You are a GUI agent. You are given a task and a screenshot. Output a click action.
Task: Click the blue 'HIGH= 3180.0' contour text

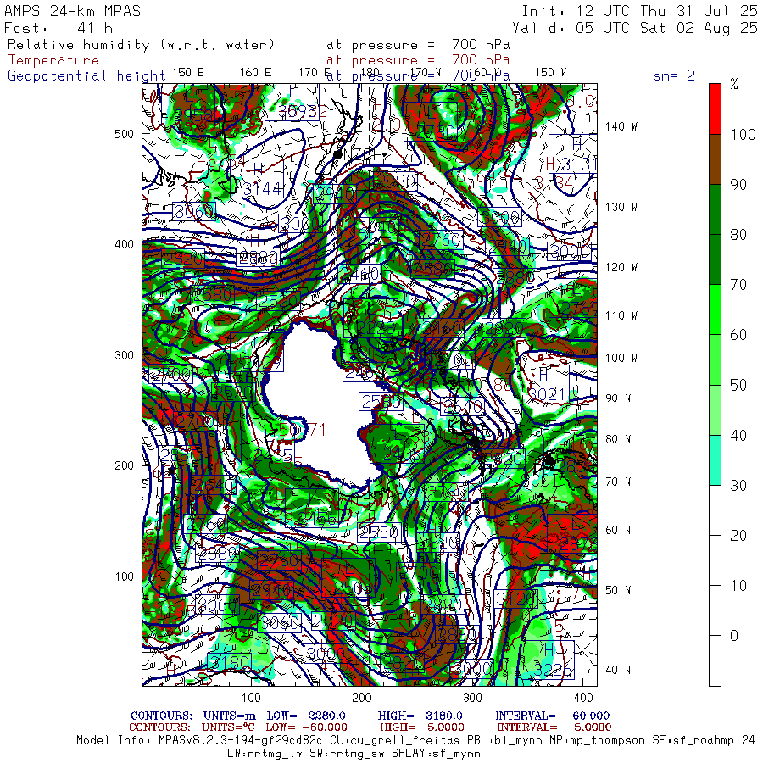[x=420, y=716]
